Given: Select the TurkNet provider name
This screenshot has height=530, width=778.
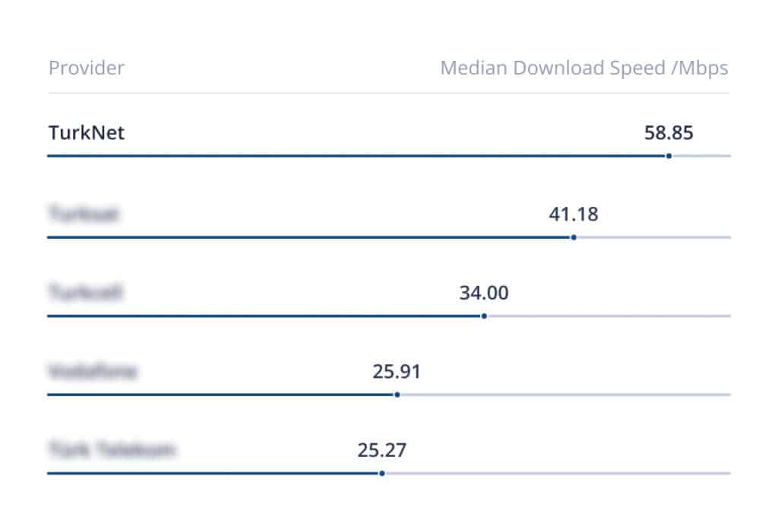Looking at the screenshot, I should [x=87, y=133].
